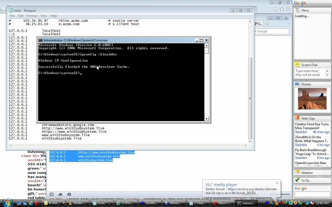This screenshot has width=332, height=207.
Task: Switch to the Minesweeper taskbar button
Action: [x=174, y=203]
